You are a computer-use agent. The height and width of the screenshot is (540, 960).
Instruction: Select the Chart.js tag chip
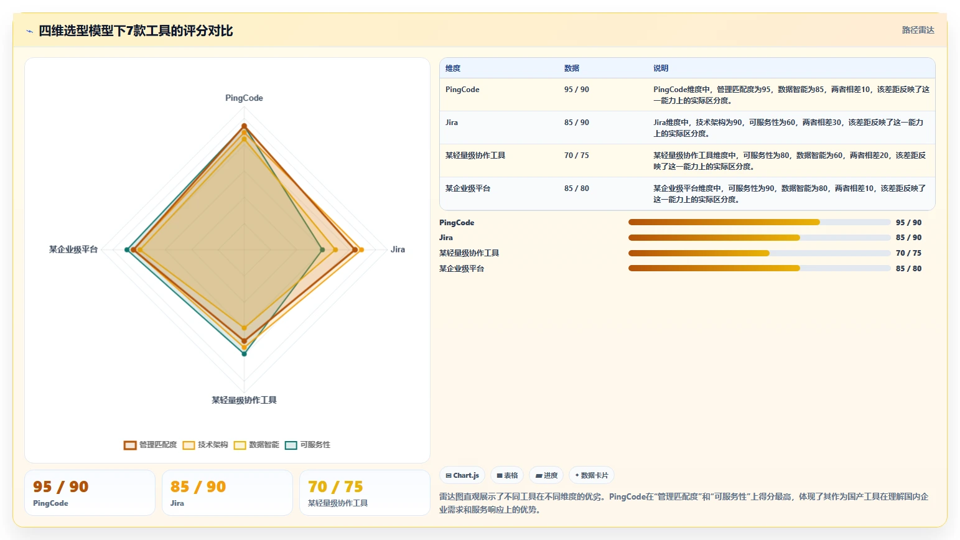462,475
